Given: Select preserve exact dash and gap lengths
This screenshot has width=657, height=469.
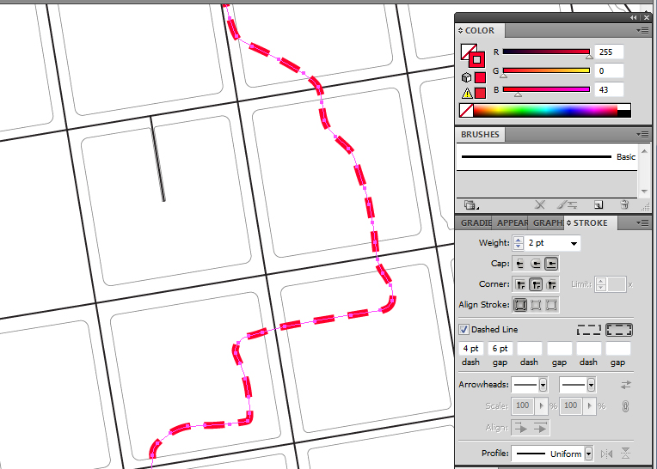Looking at the screenshot, I should pos(589,330).
